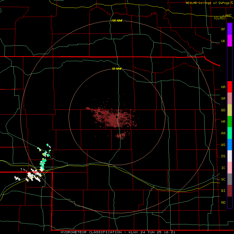
Task: Click the DS legend label
Action: pos(223,156)
